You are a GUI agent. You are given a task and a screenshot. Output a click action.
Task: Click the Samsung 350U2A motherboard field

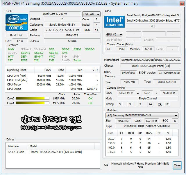151,60
